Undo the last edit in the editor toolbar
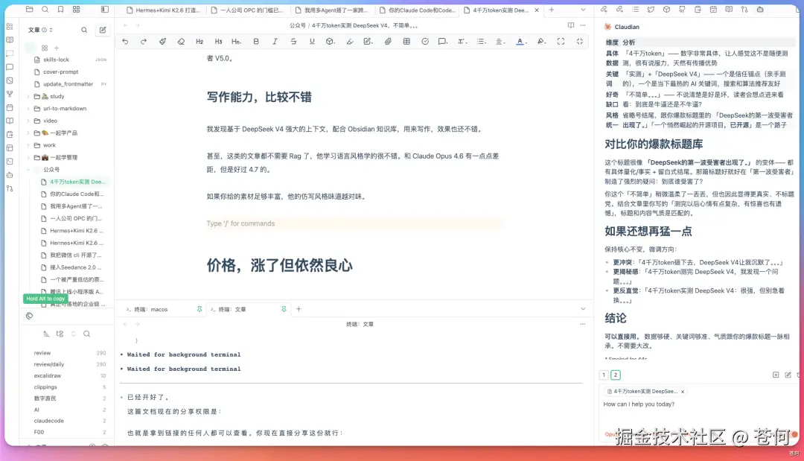 pyautogui.click(x=125, y=42)
